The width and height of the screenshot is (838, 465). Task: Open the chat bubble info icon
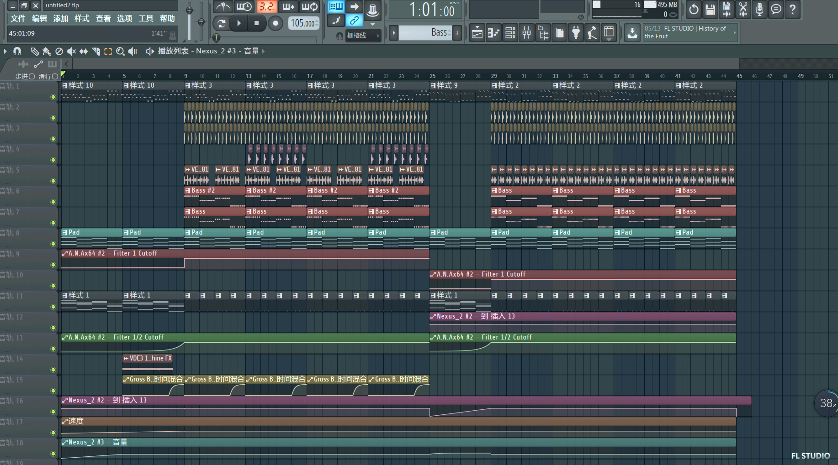776,9
